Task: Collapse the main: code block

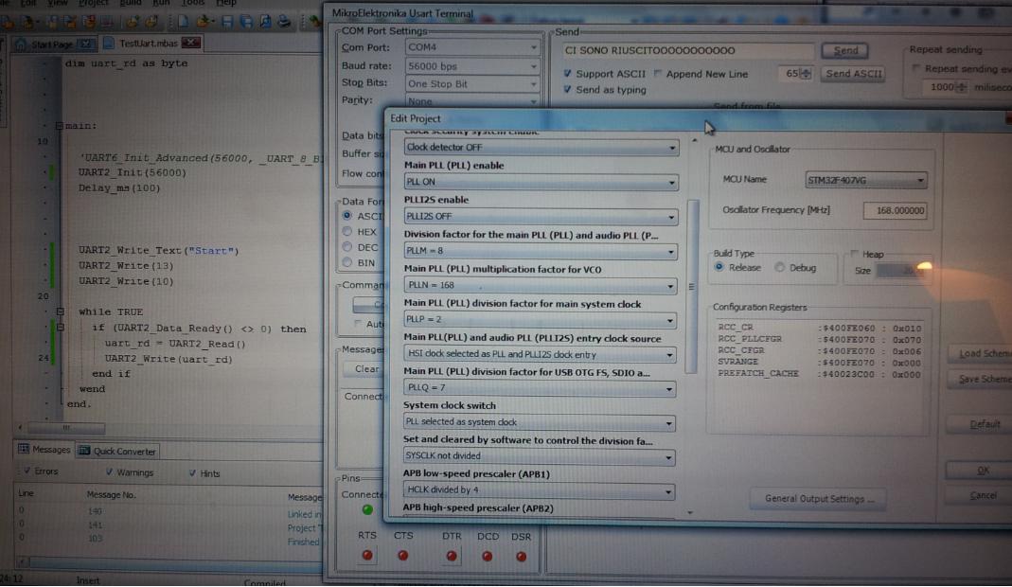Action: coord(59,126)
